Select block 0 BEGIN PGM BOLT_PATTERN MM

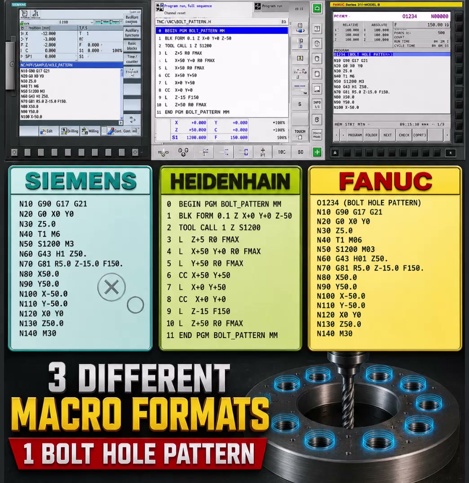pos(222,31)
